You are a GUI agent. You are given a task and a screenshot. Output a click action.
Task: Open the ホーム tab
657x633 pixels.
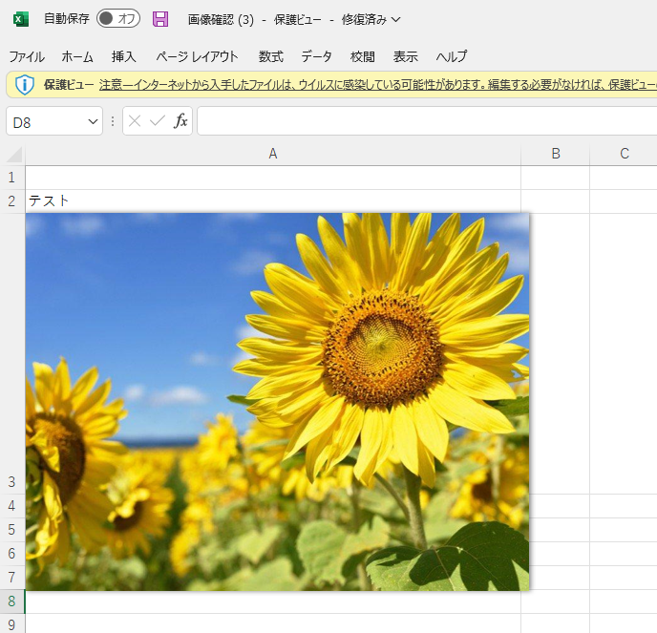click(77, 56)
